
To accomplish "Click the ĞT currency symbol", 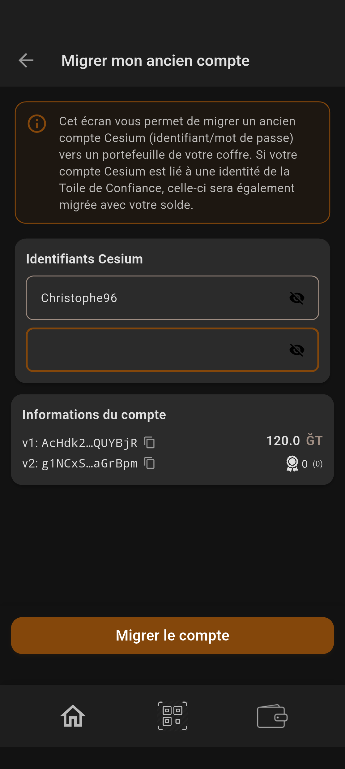I will (x=314, y=441).
